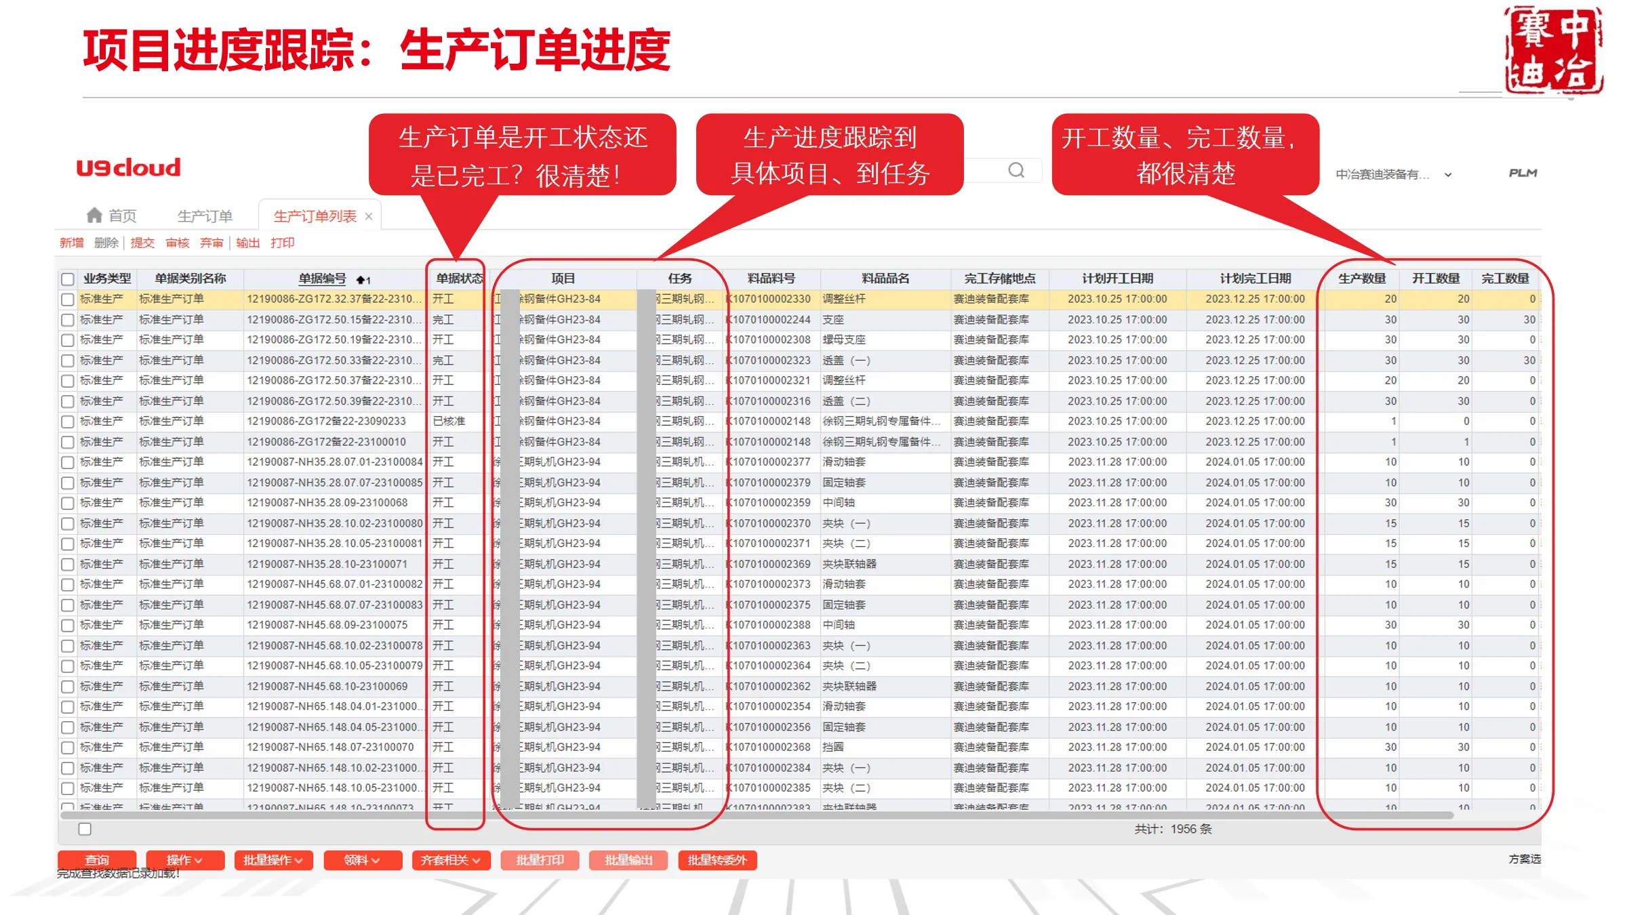The width and height of the screenshot is (1627, 915).
Task: Click 提交 in the toolbar
Action: click(142, 243)
